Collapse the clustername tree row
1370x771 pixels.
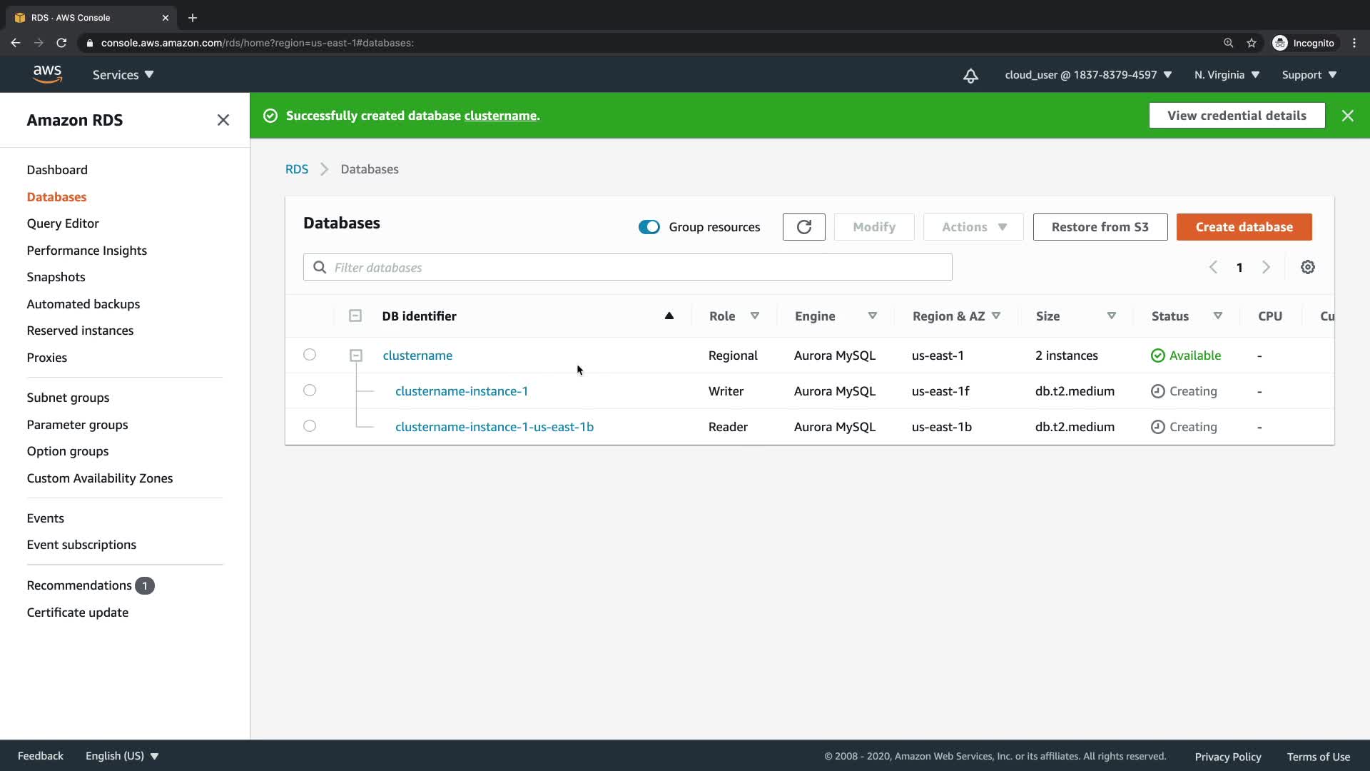[355, 356]
